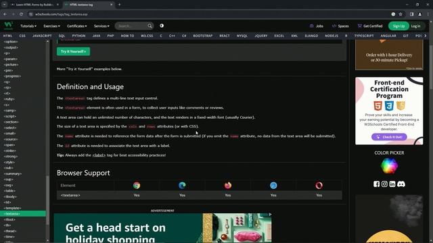Open <thead> in the sidebar
Image resolution: width=433 pixels, height=243 pixels.
coord(10,231)
